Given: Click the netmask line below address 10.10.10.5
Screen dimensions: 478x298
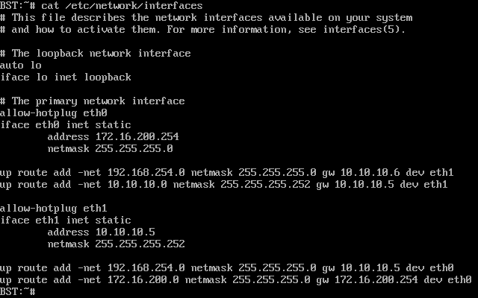Looking at the screenshot, I should coord(116,244).
